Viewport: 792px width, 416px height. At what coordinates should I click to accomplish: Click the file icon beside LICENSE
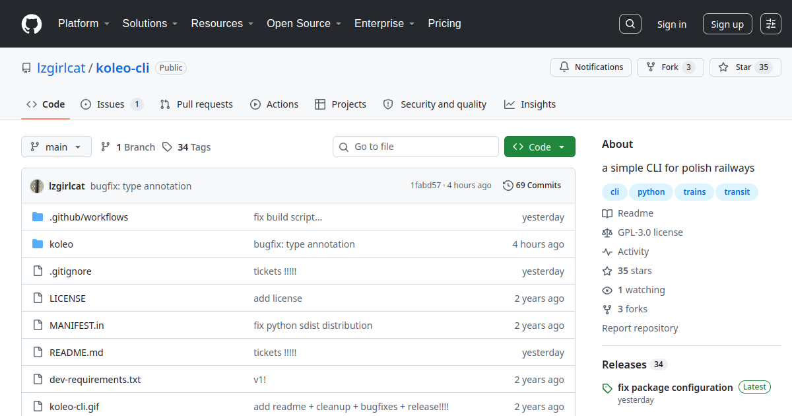pyautogui.click(x=38, y=298)
